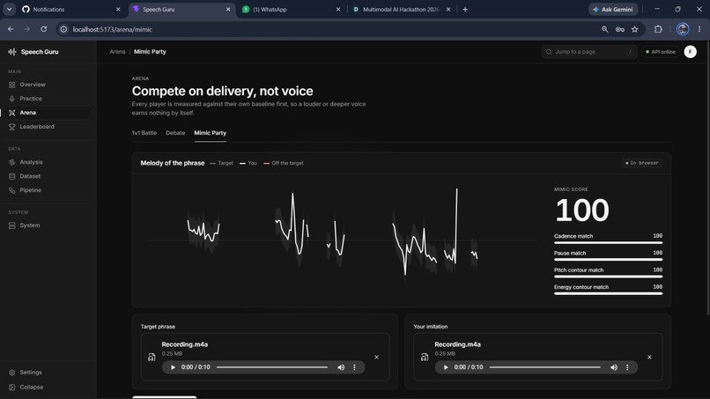This screenshot has height=399, width=710.
Task: Click the Your imitation audio file icon
Action: (425, 358)
